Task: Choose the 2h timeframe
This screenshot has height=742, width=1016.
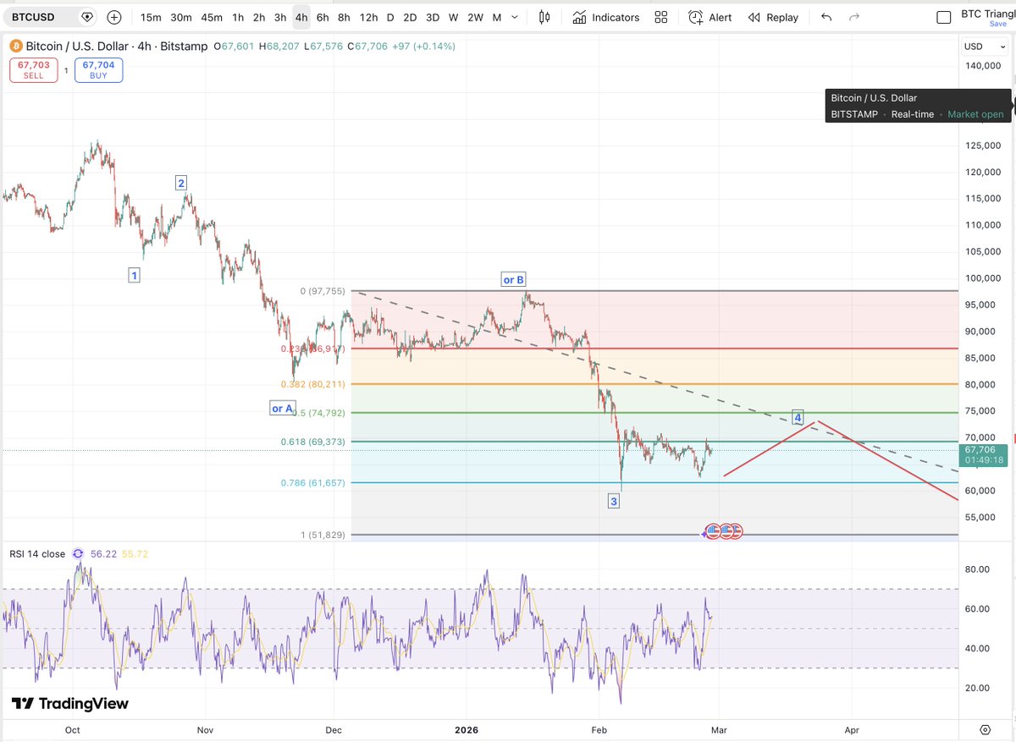Action: (259, 17)
